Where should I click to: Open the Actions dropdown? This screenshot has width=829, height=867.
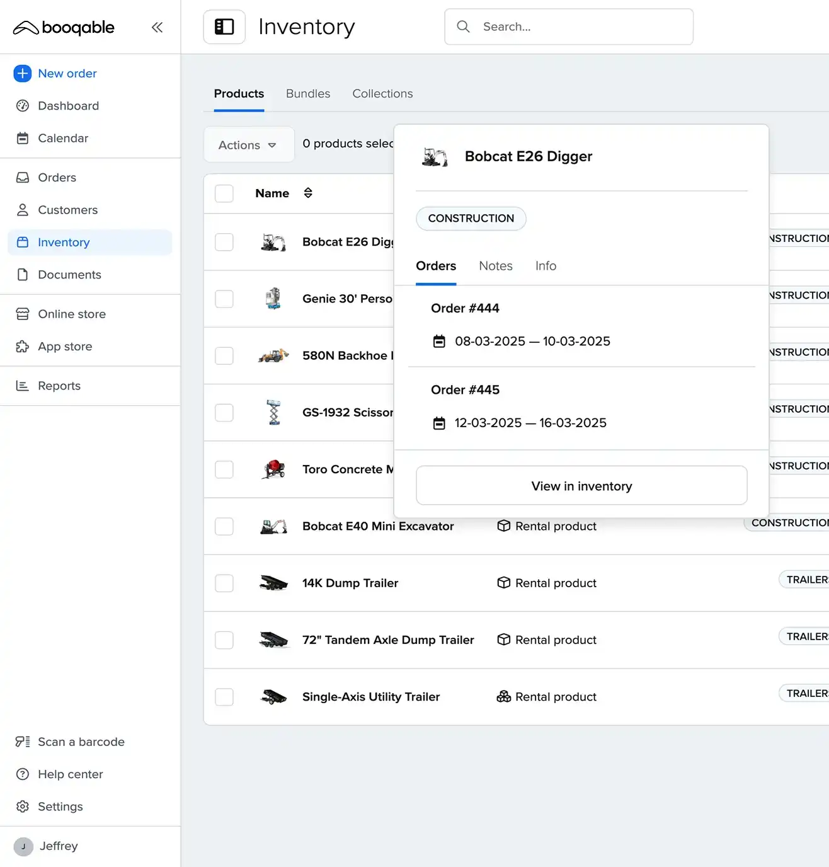[x=248, y=145]
